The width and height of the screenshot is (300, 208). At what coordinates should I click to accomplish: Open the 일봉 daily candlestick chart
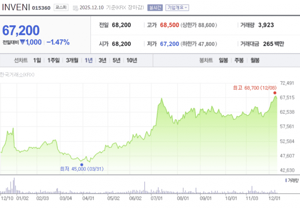[x=224, y=60]
